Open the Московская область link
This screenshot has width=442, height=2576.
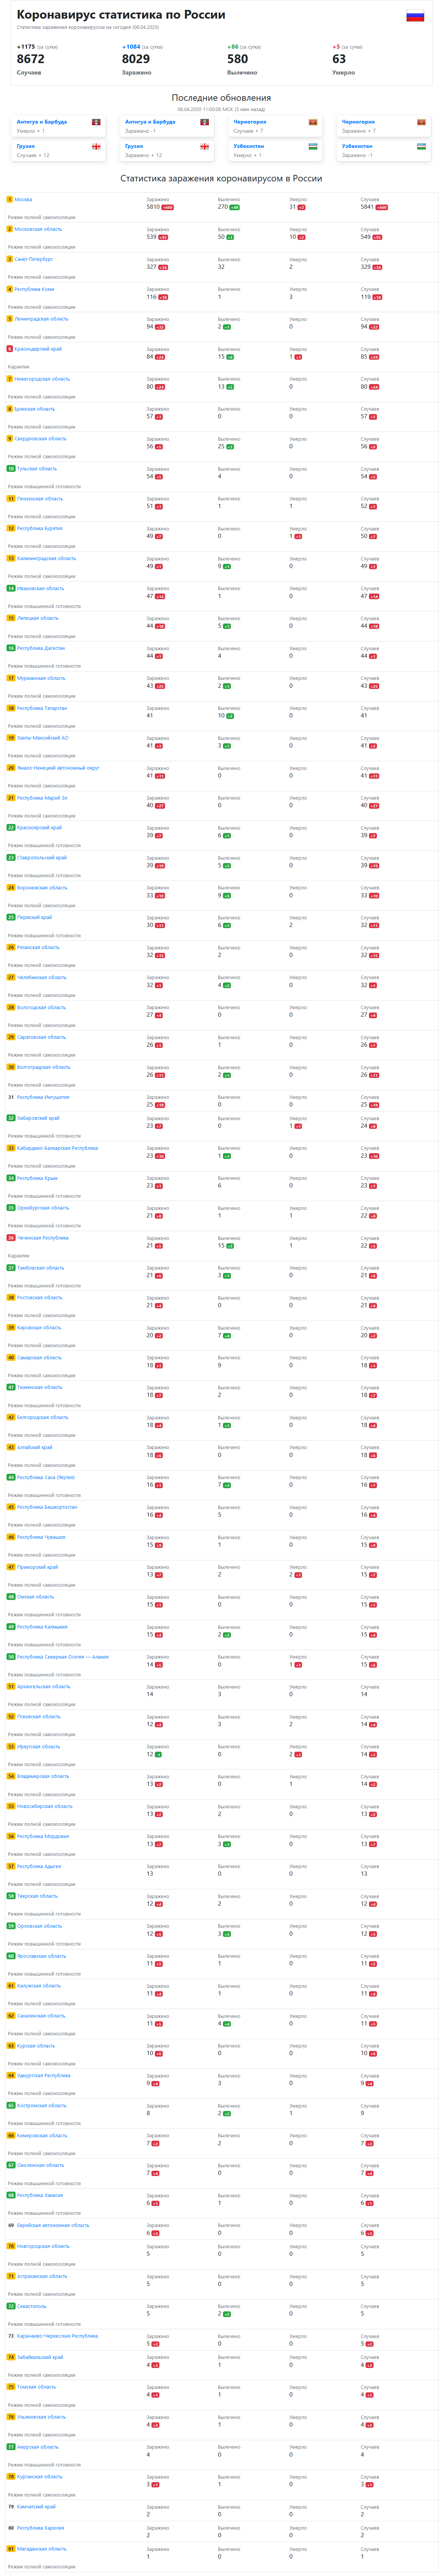coord(38,229)
